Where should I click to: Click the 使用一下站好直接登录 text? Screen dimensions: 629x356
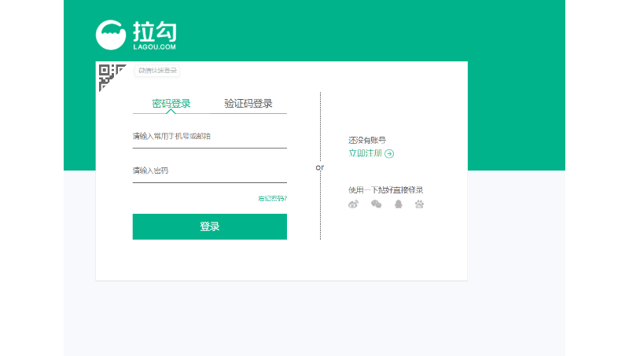click(386, 189)
